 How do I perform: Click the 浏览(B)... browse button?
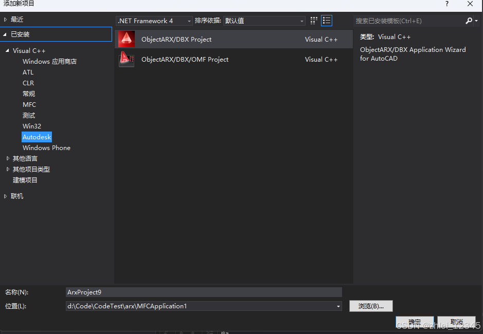pyautogui.click(x=371, y=306)
